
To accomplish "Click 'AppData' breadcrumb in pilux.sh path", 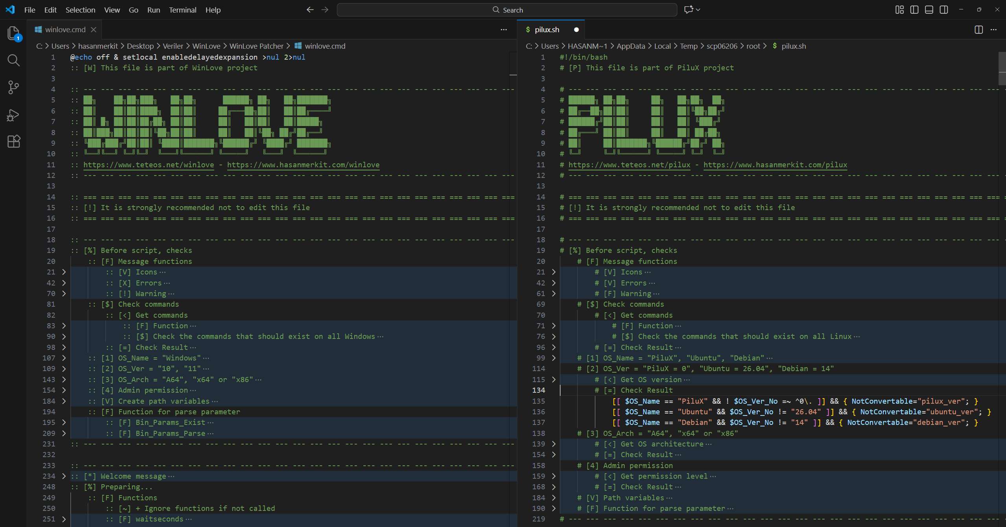I will coord(631,46).
